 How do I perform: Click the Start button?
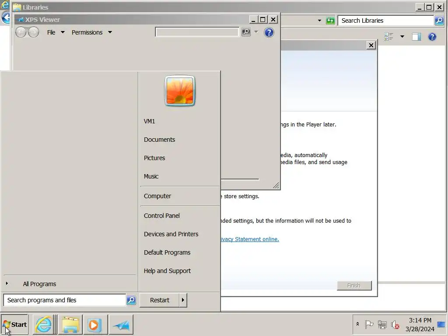[14, 325]
